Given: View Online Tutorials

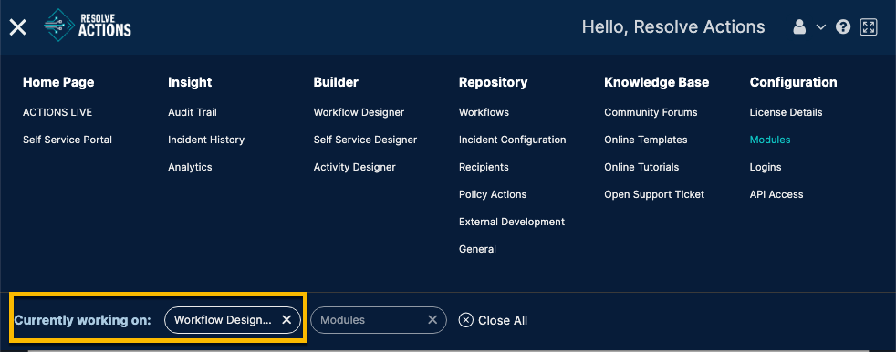Looking at the screenshot, I should (641, 168).
